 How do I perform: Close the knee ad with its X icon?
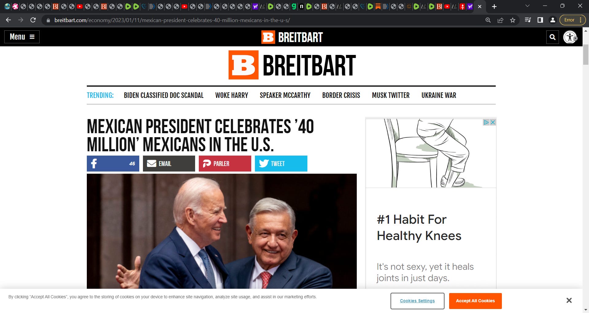(493, 122)
